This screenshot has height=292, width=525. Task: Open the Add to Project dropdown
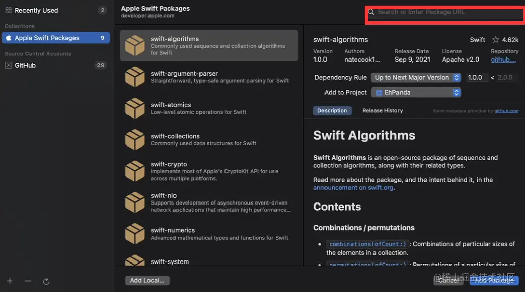point(416,93)
